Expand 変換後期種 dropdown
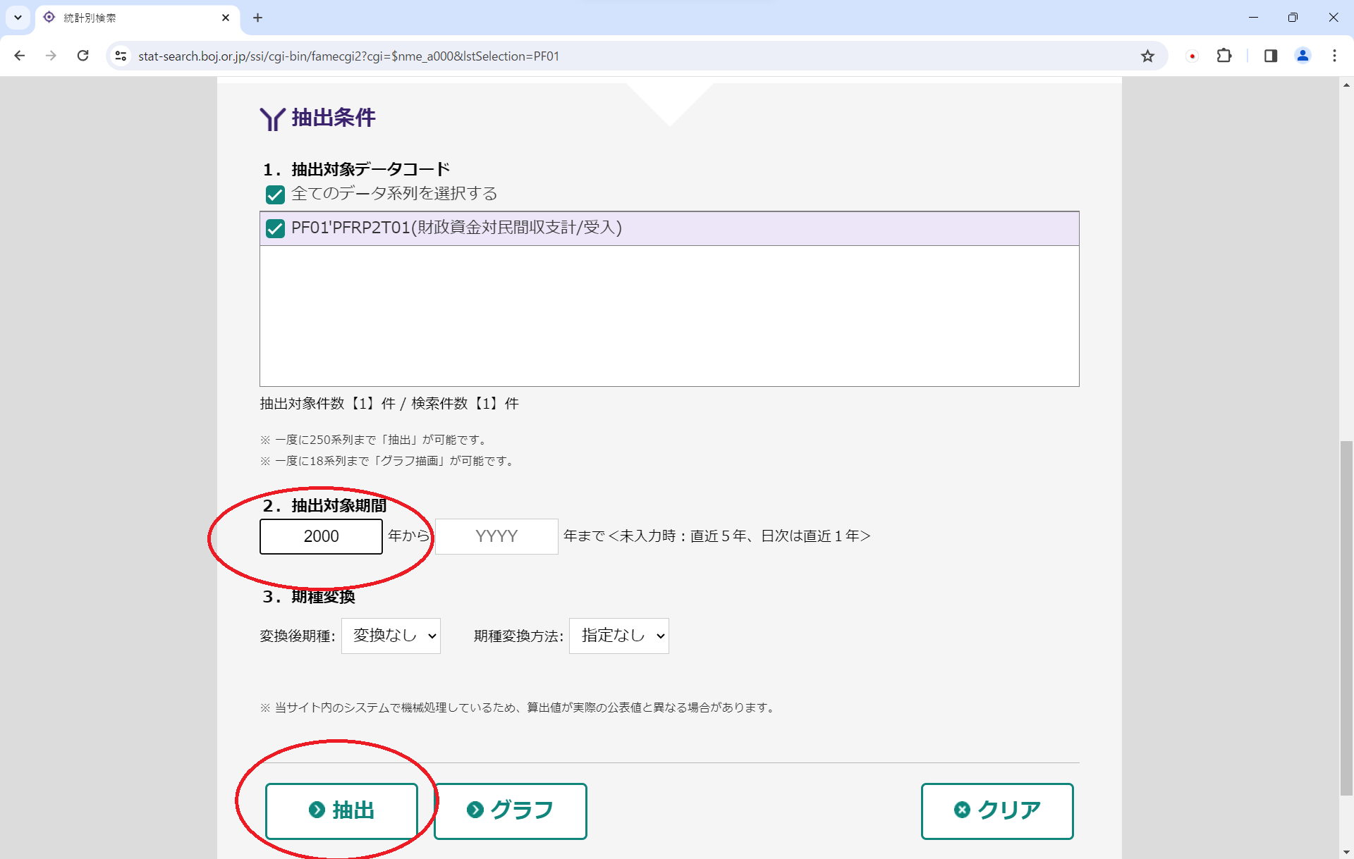 391,636
